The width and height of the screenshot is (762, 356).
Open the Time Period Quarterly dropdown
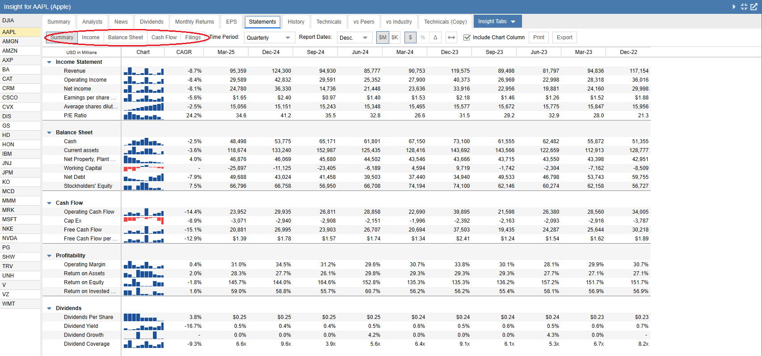pyautogui.click(x=269, y=38)
